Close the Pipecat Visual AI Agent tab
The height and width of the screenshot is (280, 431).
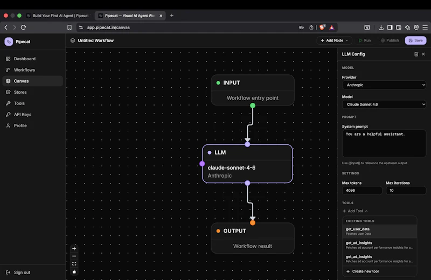161,16
